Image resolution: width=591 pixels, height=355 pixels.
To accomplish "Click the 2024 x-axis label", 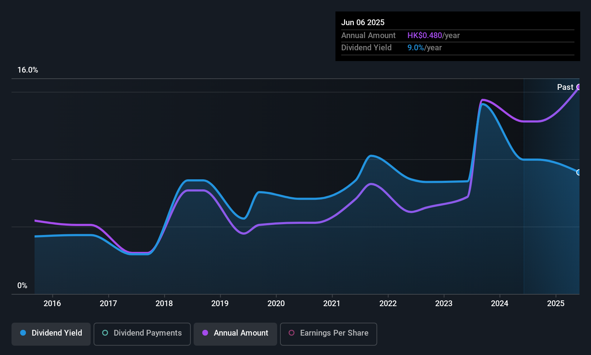I will [500, 303].
